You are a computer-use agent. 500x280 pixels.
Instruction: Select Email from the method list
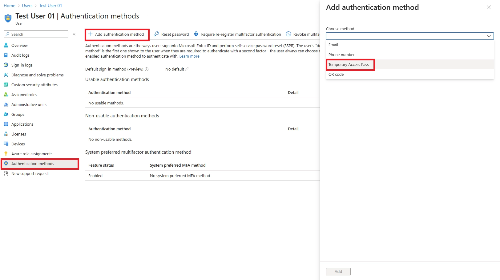333,45
